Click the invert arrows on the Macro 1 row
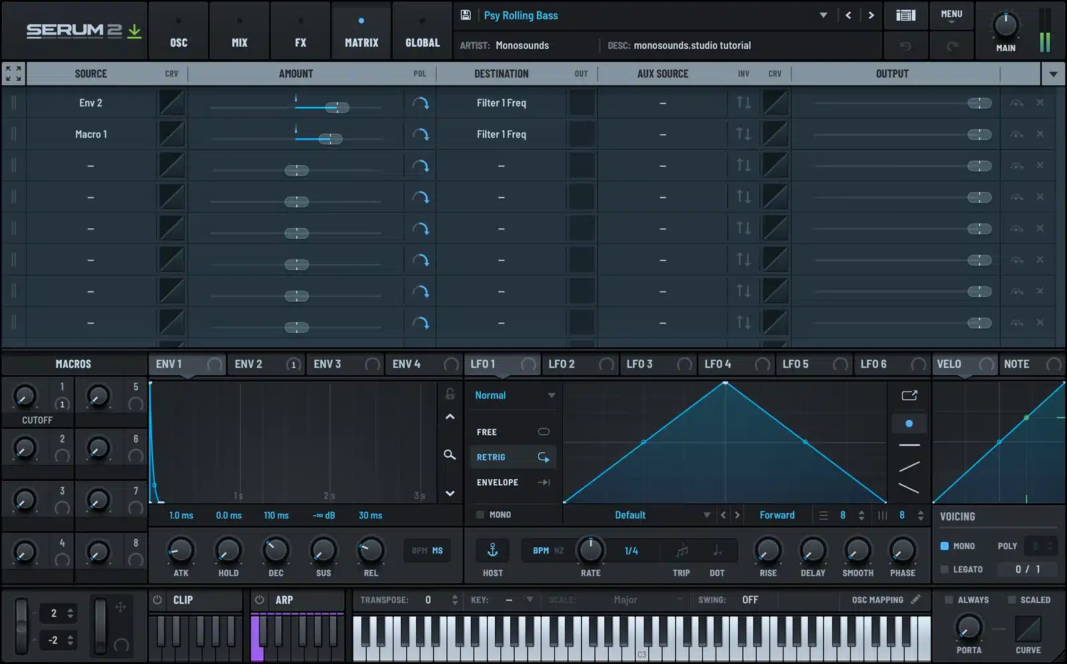The height and width of the screenshot is (664, 1067). (744, 134)
